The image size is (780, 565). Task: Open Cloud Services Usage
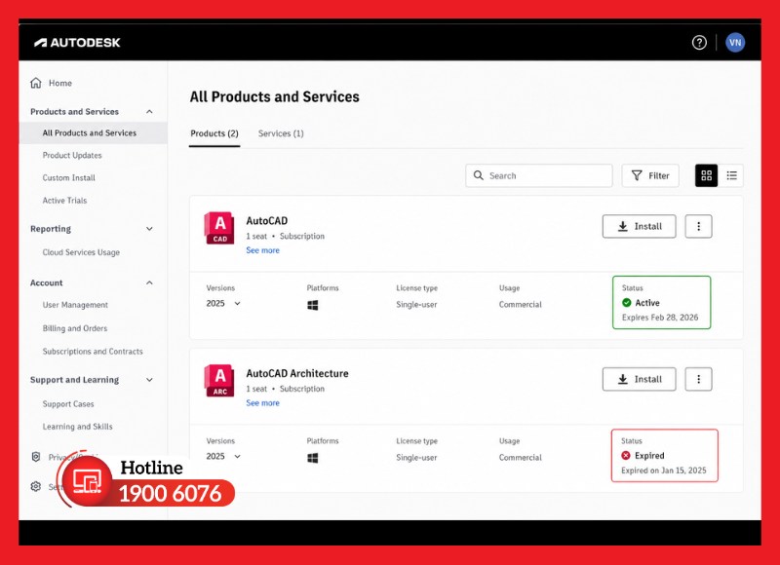coord(81,252)
